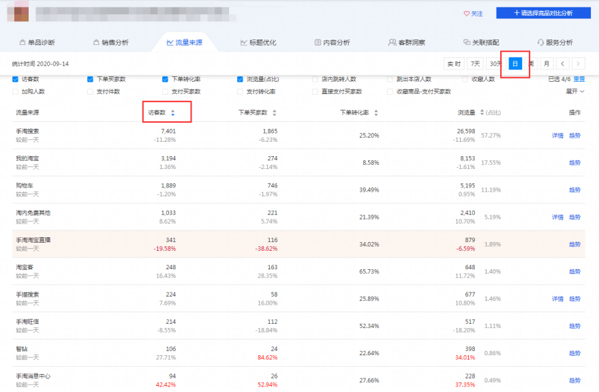Click 淘宝客 source name
This screenshot has height=392, width=599.
pos(25,267)
